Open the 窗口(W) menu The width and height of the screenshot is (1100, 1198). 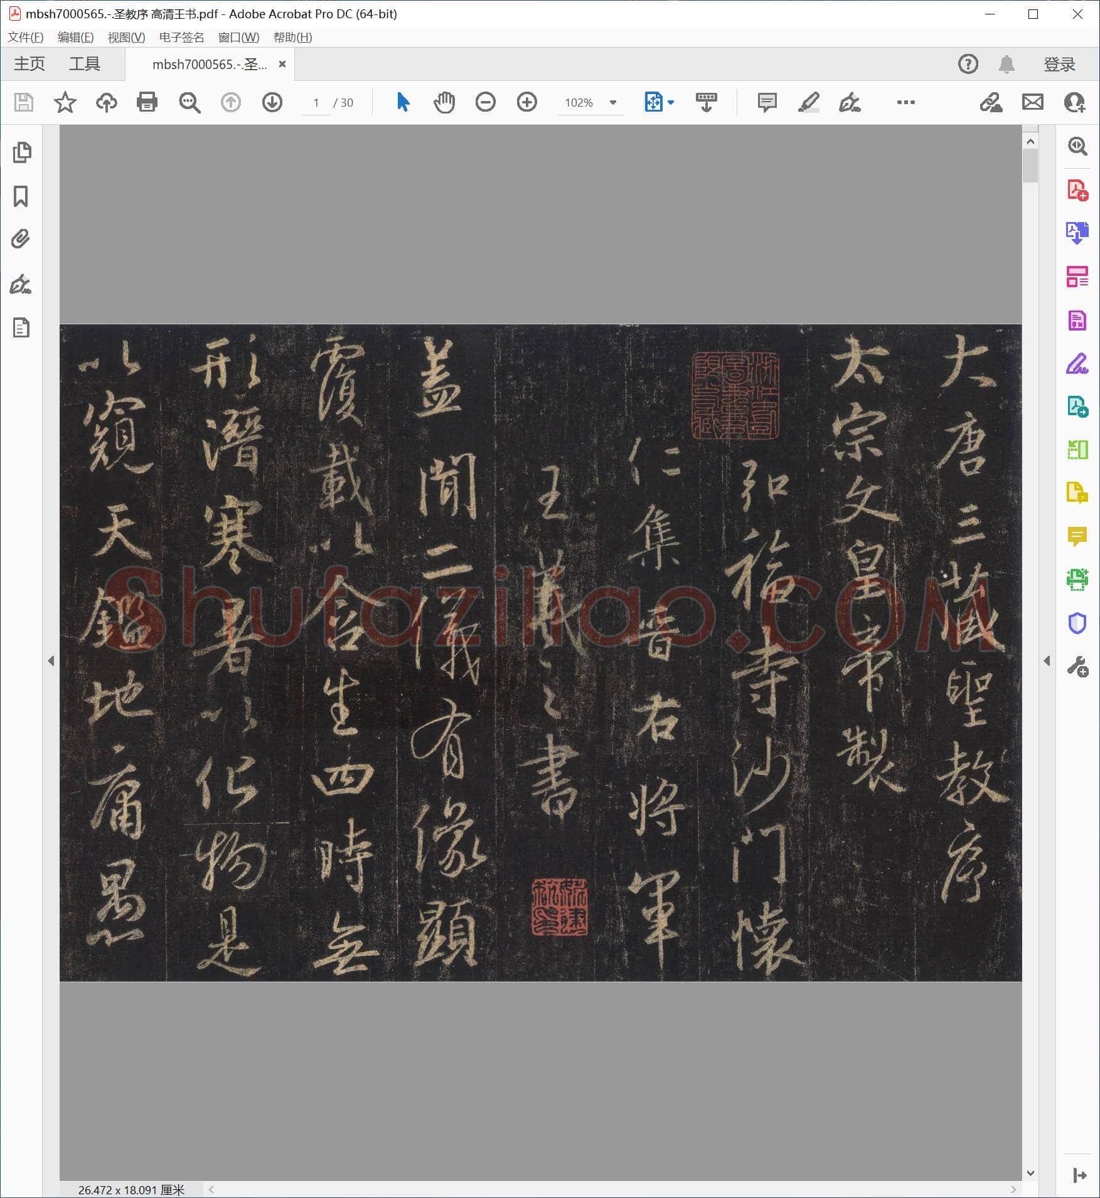238,38
